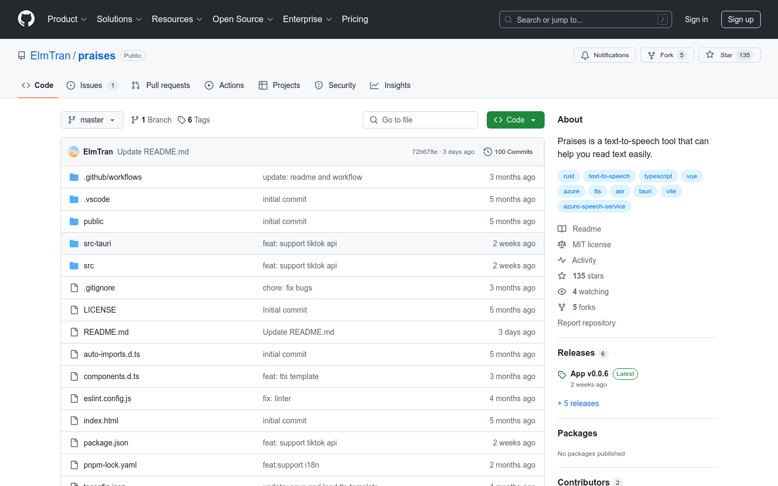Image resolution: width=778 pixels, height=486 pixels.
Task: Expand the Product menu
Action: coord(67,19)
